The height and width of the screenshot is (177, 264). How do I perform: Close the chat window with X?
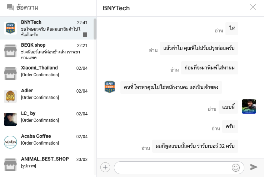click(253, 7)
